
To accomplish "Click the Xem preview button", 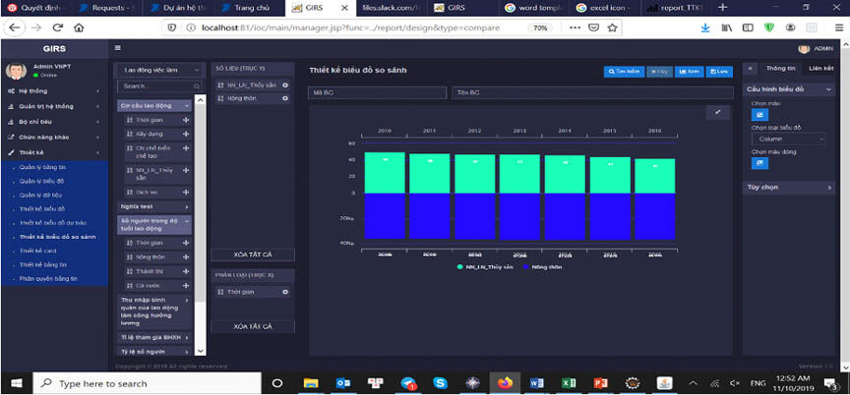I will (689, 72).
